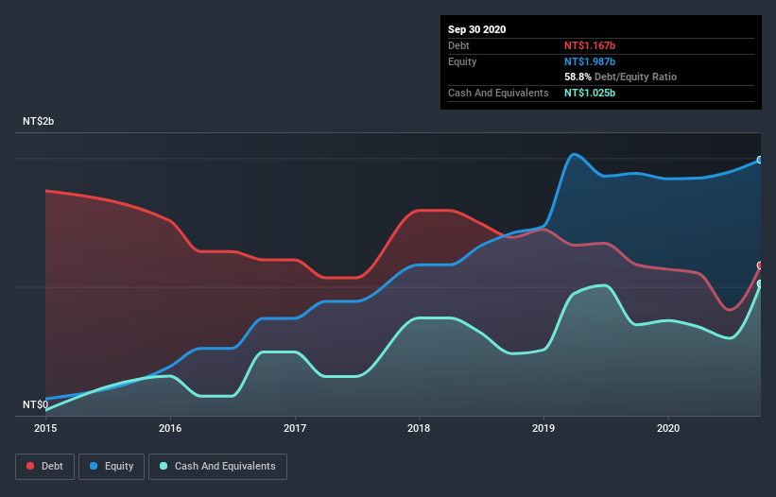Click the NT$1.167b debt value
776x497 pixels.
(x=590, y=45)
